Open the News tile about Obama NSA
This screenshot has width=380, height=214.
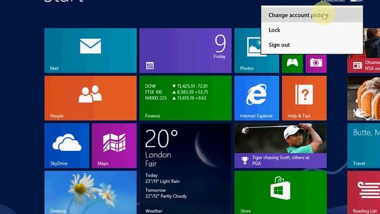click(363, 64)
